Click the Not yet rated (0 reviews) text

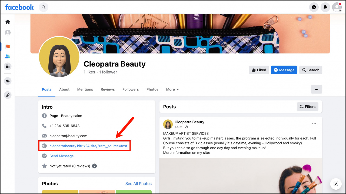coord(70,166)
